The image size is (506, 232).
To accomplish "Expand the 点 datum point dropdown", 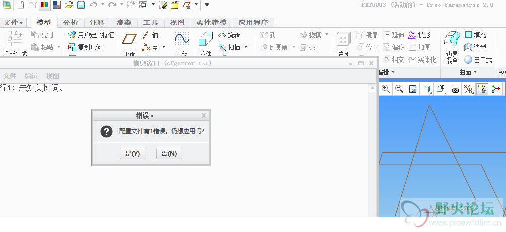I will 163,47.
